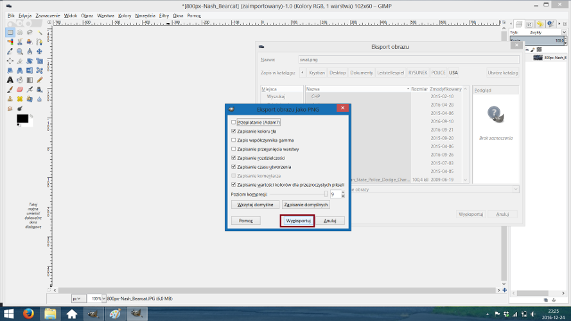Select the Heal tool
Viewport: 571px width, 321px height.
pyautogui.click(x=20, y=99)
